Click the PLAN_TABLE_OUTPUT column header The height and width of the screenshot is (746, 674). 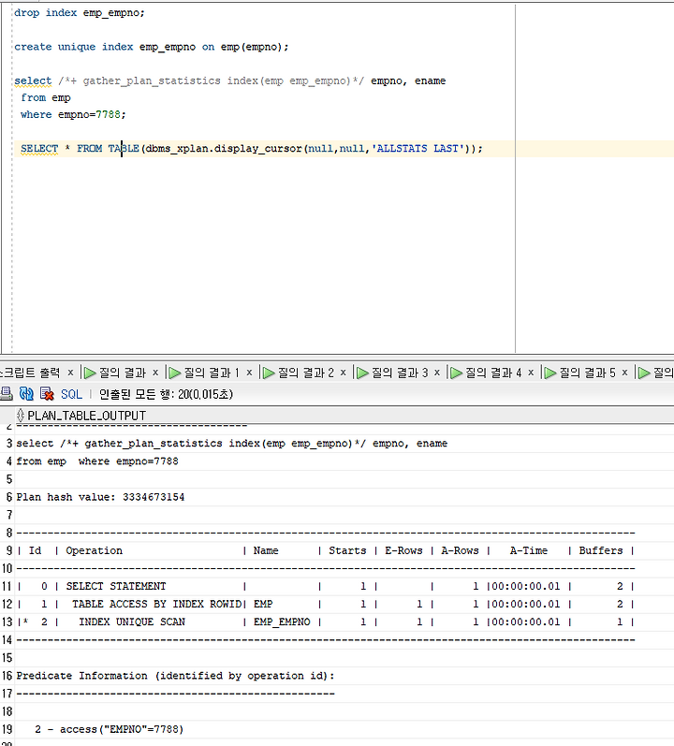[x=86, y=416]
